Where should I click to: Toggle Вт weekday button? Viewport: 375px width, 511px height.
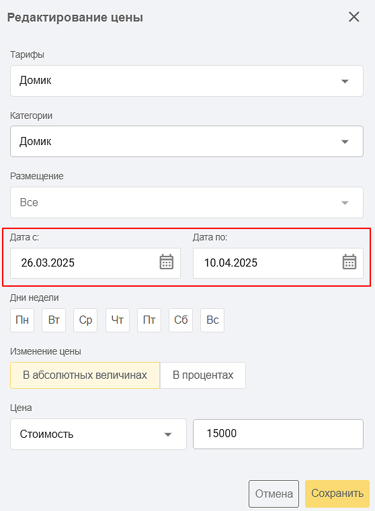click(x=54, y=320)
